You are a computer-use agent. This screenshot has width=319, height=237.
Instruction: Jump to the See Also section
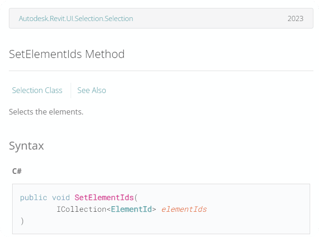coord(92,90)
